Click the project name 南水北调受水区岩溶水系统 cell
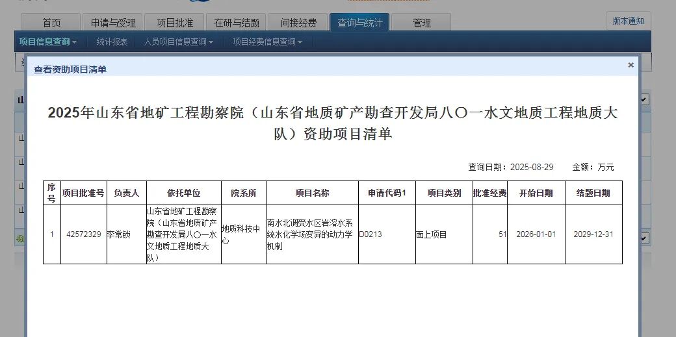This screenshot has height=337, width=676. [312, 234]
